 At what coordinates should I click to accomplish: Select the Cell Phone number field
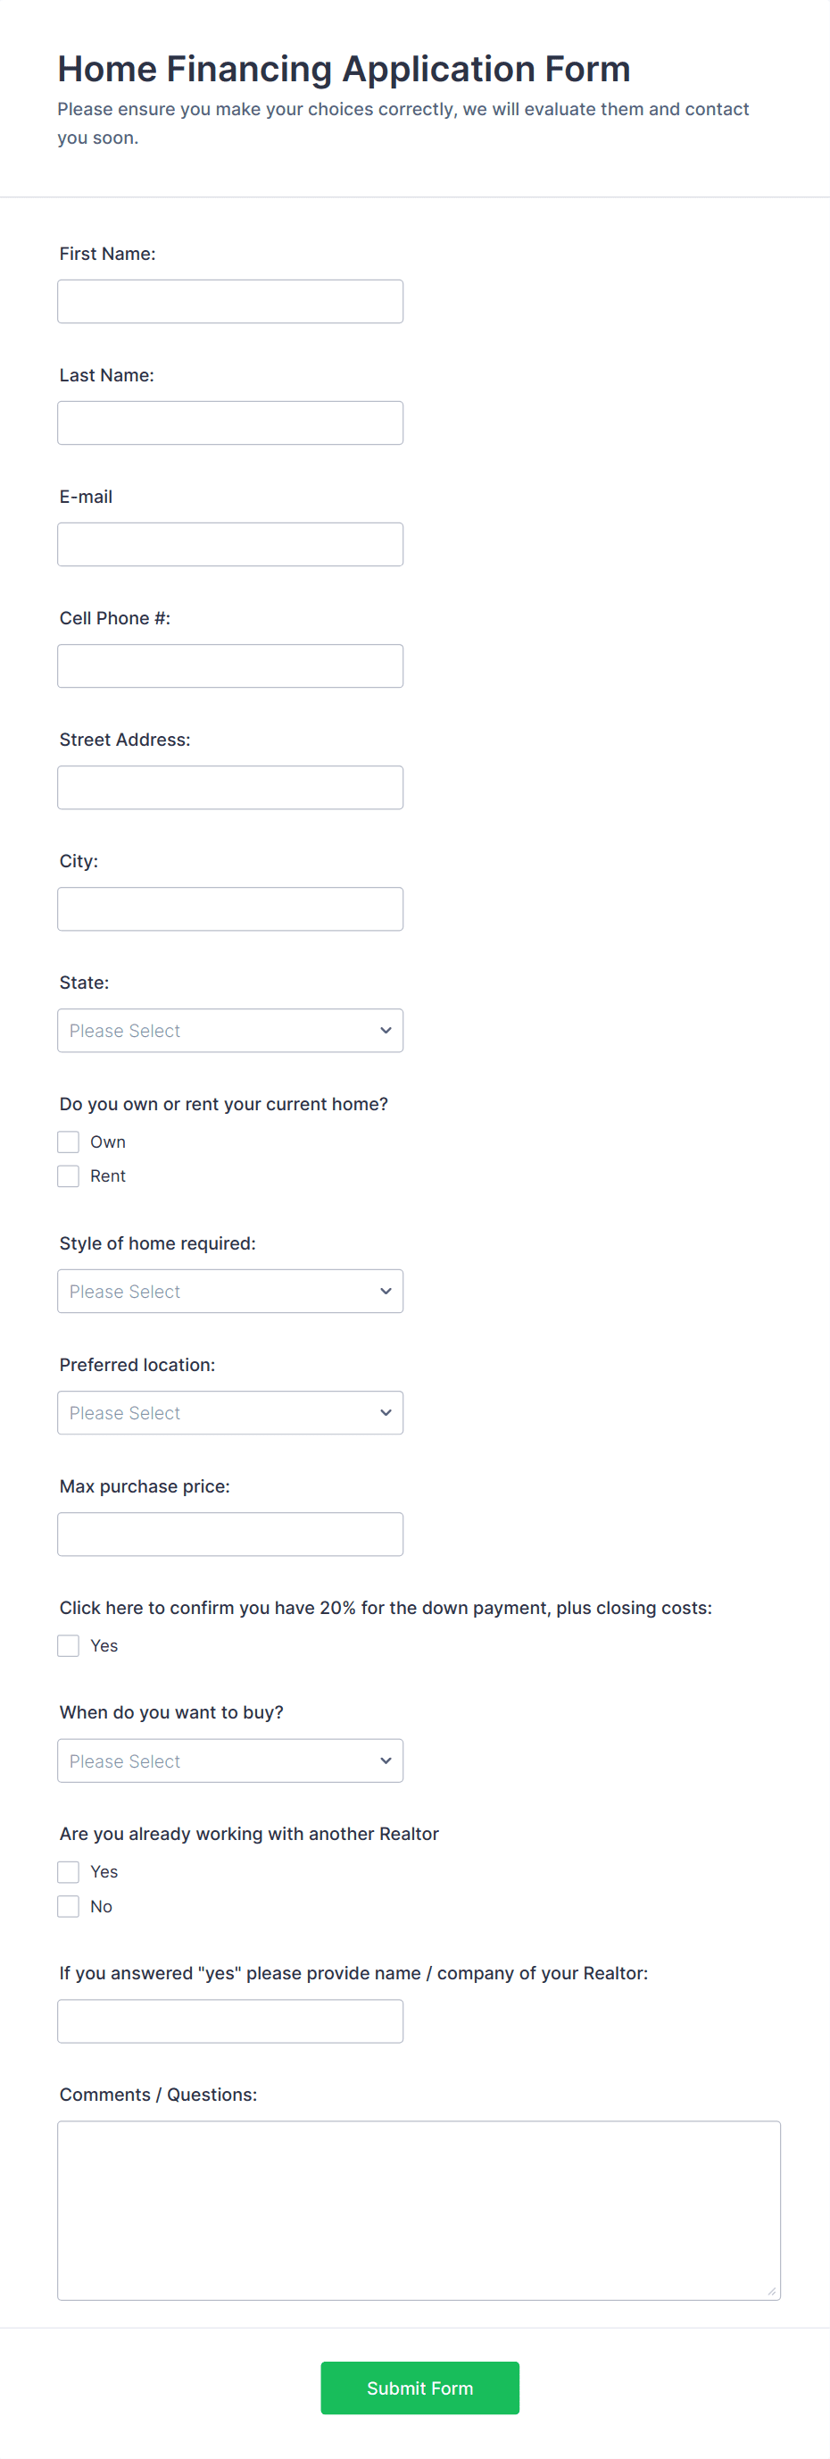click(230, 665)
